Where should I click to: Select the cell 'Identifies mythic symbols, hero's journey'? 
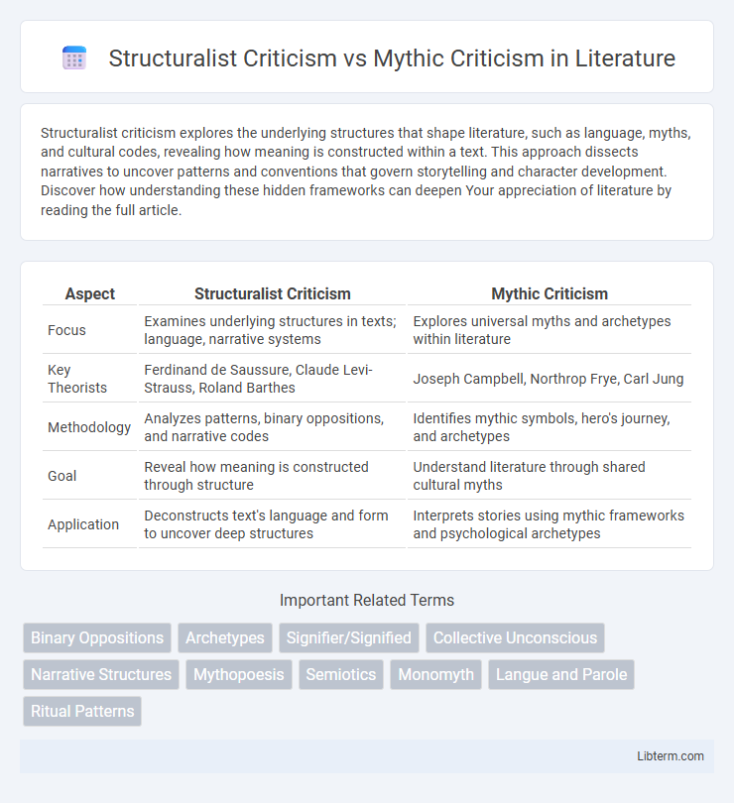tap(550, 427)
